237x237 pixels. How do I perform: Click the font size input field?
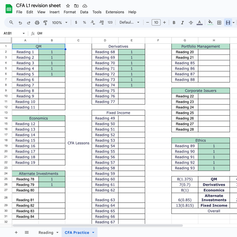[156, 23]
